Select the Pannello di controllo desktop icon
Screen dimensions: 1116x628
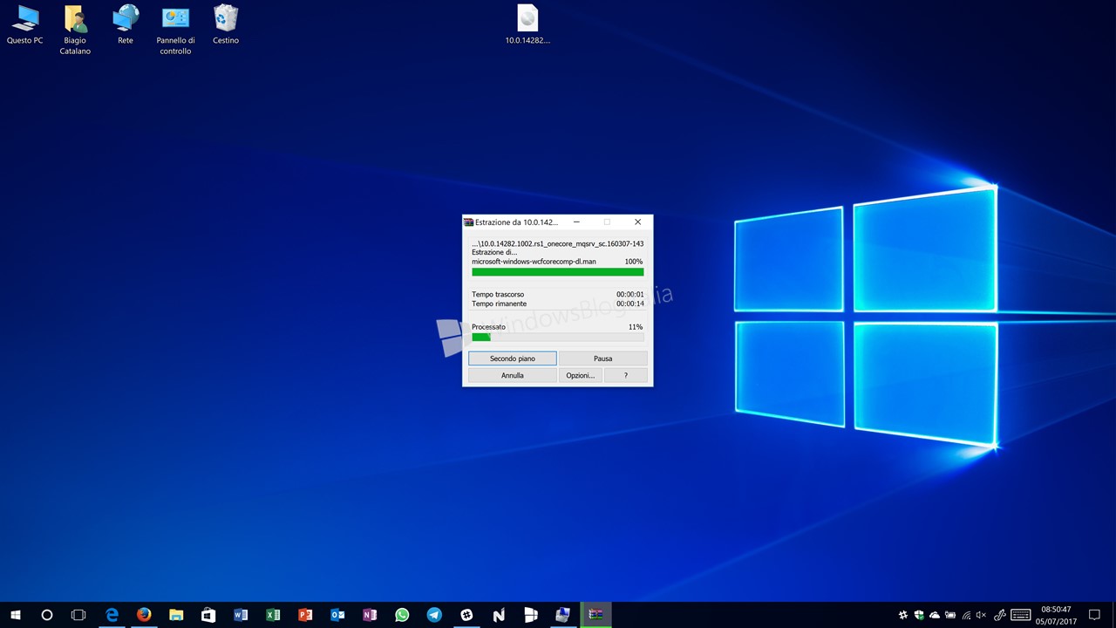pos(175,29)
